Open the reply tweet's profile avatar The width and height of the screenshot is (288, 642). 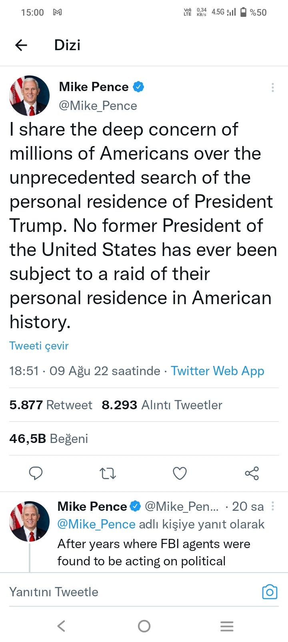(x=30, y=521)
